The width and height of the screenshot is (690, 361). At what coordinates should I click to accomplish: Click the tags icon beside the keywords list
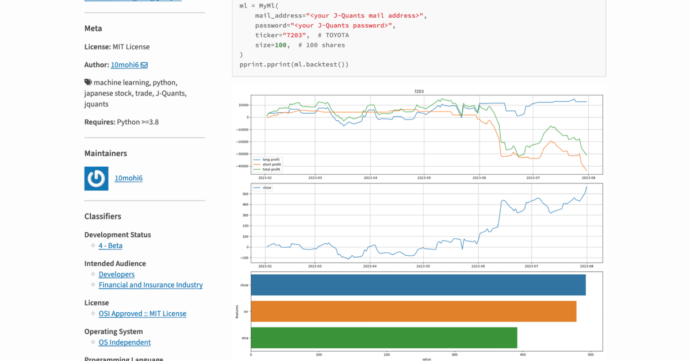pos(87,82)
